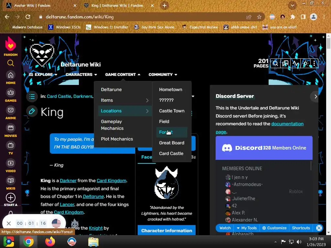The width and height of the screenshot is (331, 248).
Task: Close the bottom Fandom toolbar
Action: pyautogui.click(x=319, y=228)
